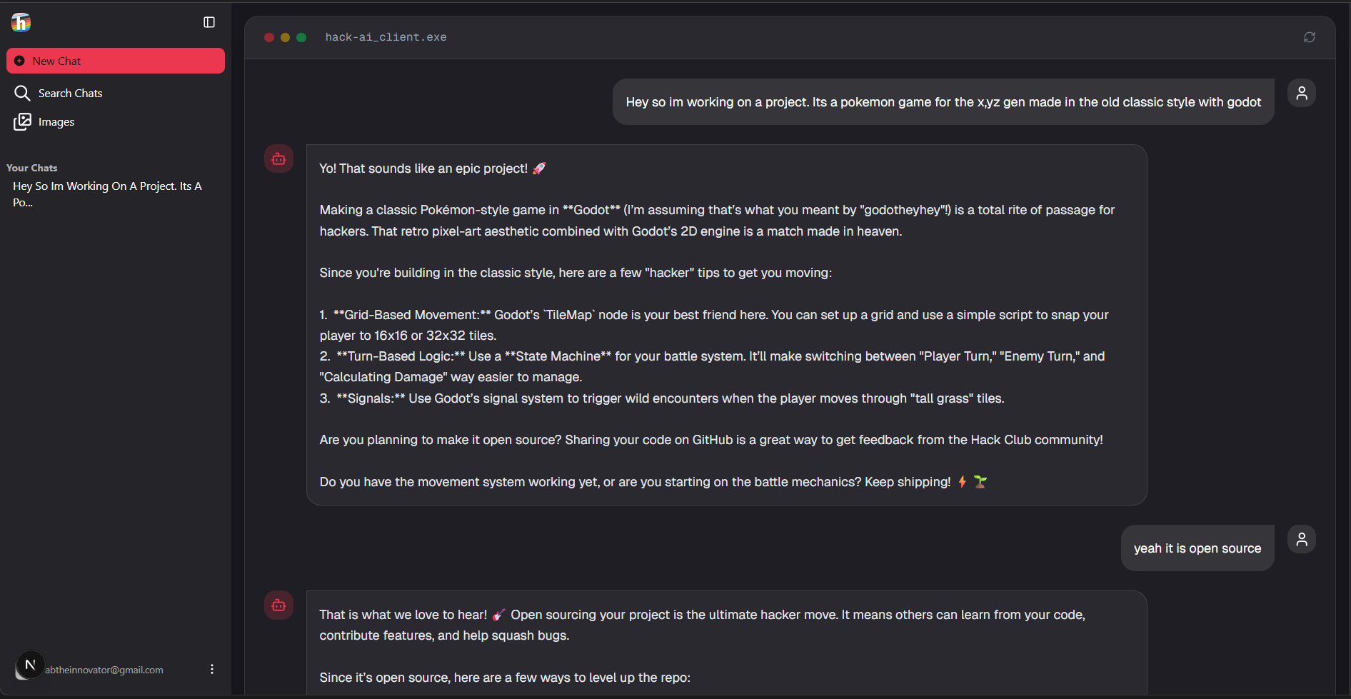Open the Pokemon project chat from history
The height and width of the screenshot is (699, 1351).
(x=107, y=194)
